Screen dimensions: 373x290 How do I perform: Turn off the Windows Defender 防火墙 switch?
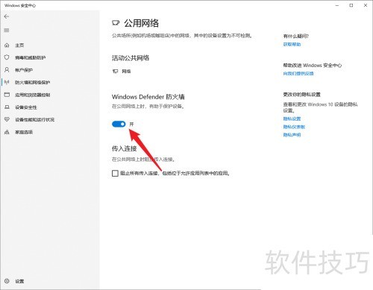[x=119, y=124]
